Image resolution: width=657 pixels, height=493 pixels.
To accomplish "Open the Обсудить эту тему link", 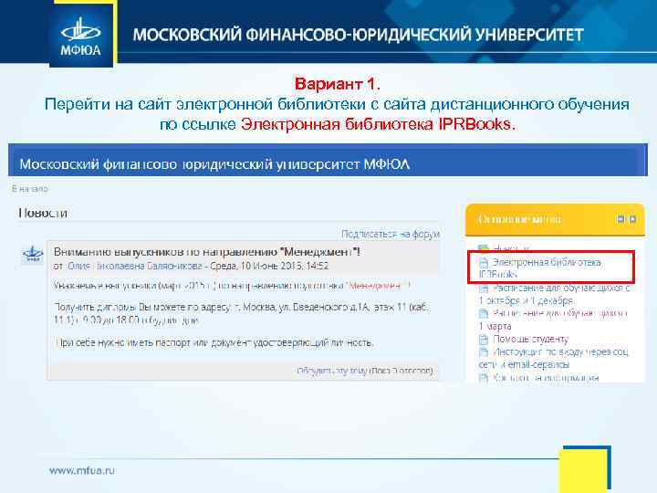I will click(x=332, y=371).
